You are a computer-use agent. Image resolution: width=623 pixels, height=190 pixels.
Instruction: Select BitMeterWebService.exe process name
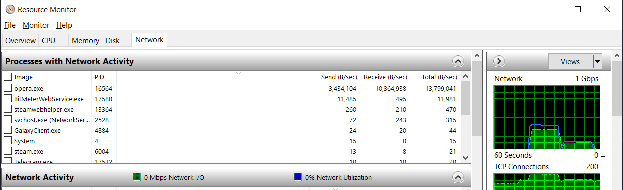(49, 99)
